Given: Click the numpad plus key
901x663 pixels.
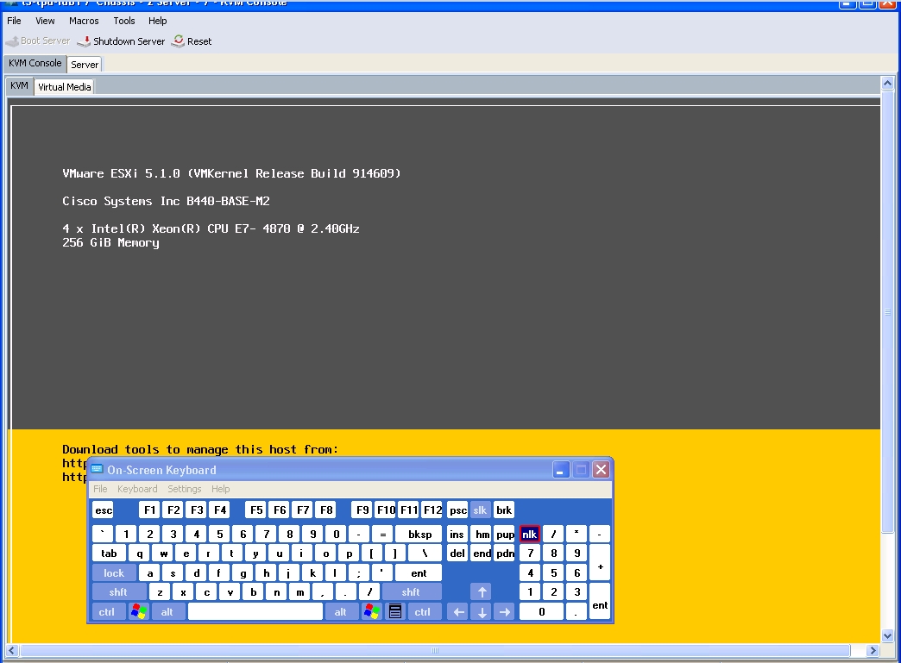Looking at the screenshot, I should point(600,563).
